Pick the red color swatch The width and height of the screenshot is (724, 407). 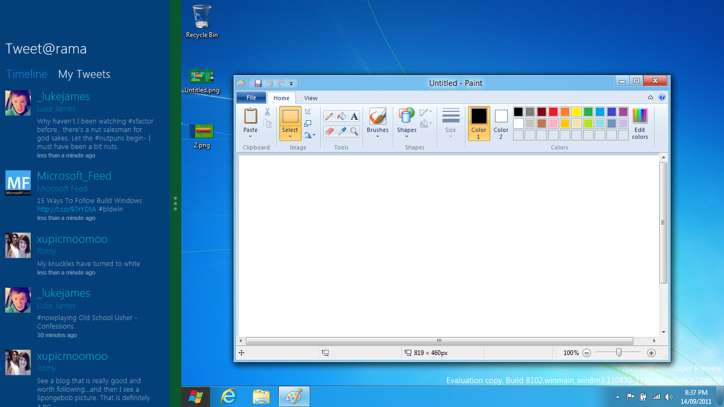(x=553, y=112)
